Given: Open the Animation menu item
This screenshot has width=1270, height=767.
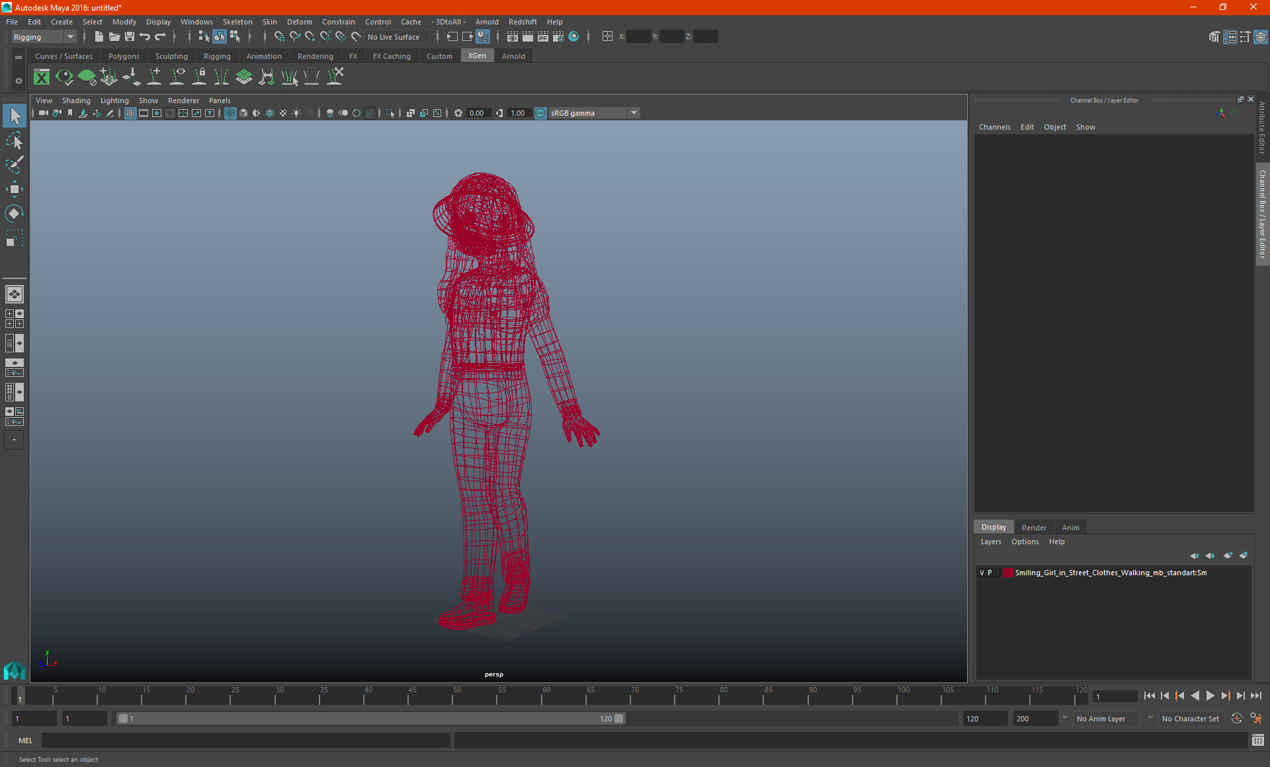Looking at the screenshot, I should 264,56.
